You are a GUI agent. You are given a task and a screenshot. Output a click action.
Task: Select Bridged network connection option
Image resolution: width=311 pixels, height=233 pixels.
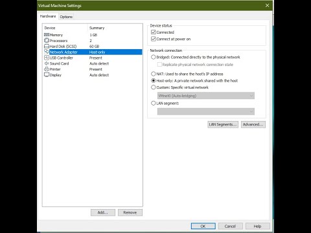click(154, 57)
